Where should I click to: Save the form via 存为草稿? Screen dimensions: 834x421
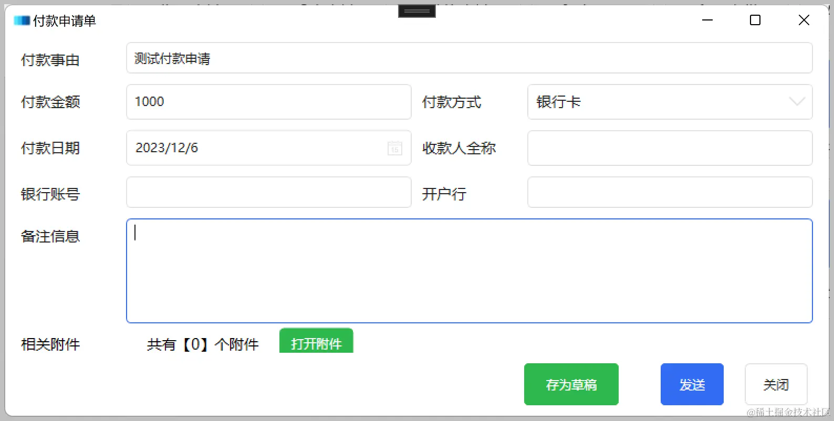pos(571,384)
